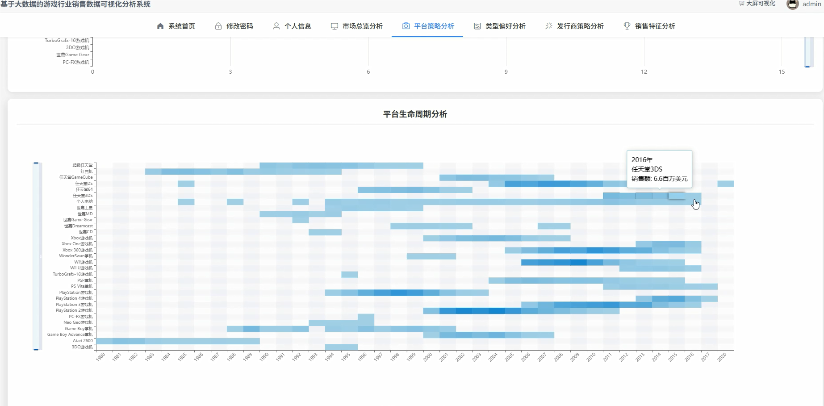Click the 平台生命周期分析 chart title
The width and height of the screenshot is (824, 406).
(415, 114)
